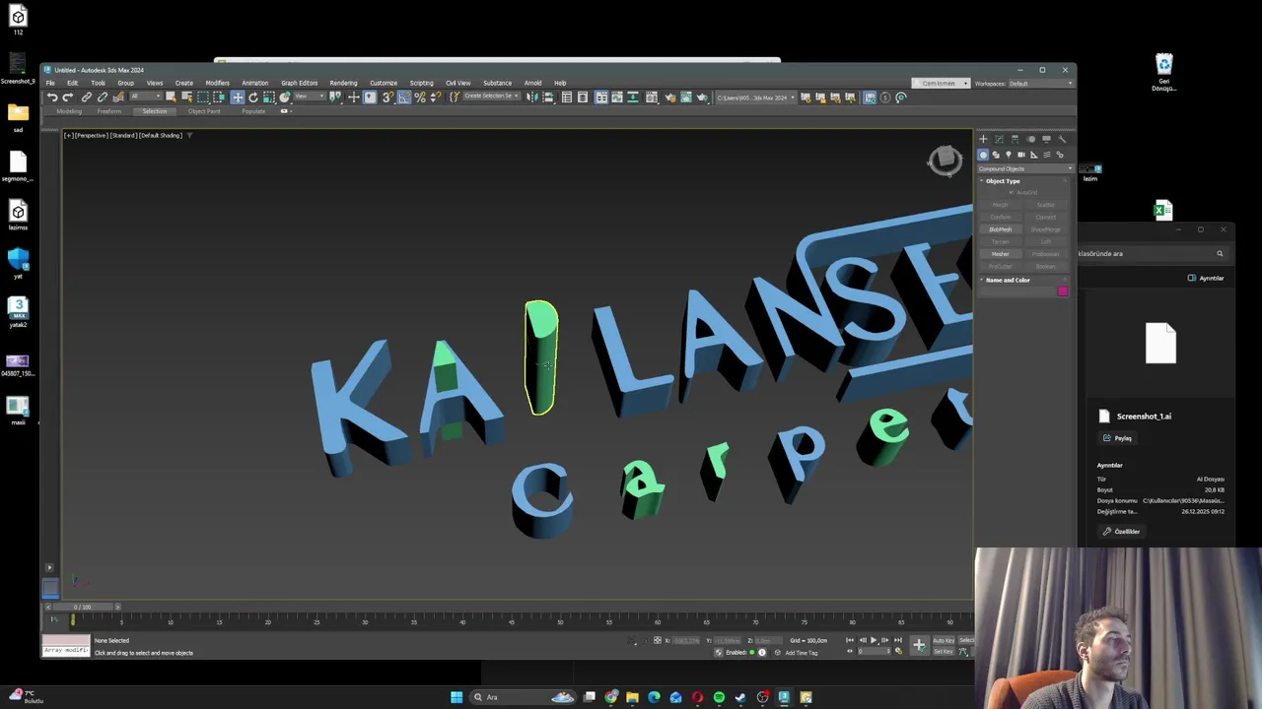Switch to the Object Paint ribbon tab
This screenshot has width=1262, height=709.
pyautogui.click(x=204, y=111)
